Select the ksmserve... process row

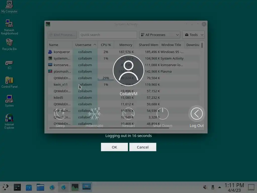tap(124, 65)
